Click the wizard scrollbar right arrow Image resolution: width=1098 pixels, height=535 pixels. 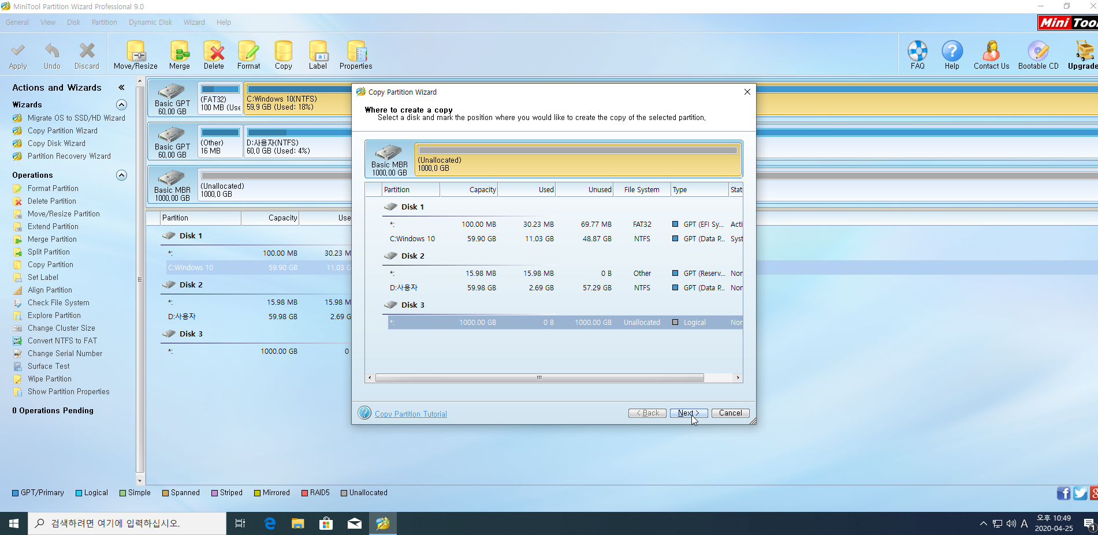click(738, 378)
